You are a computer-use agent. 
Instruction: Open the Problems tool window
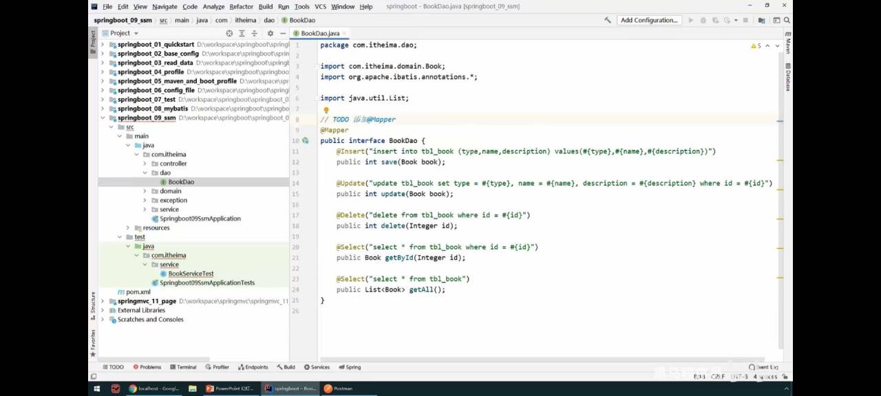tap(147, 367)
